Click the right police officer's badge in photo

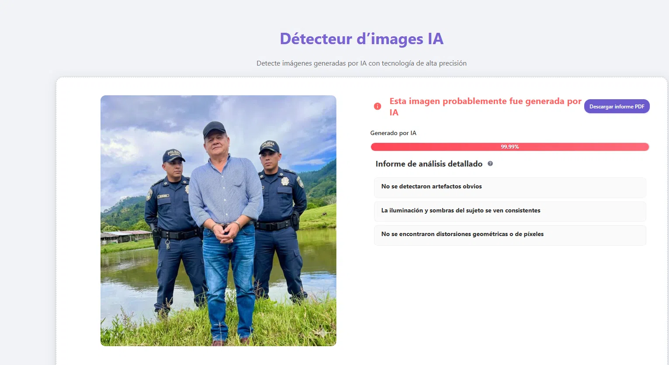tap(285, 181)
